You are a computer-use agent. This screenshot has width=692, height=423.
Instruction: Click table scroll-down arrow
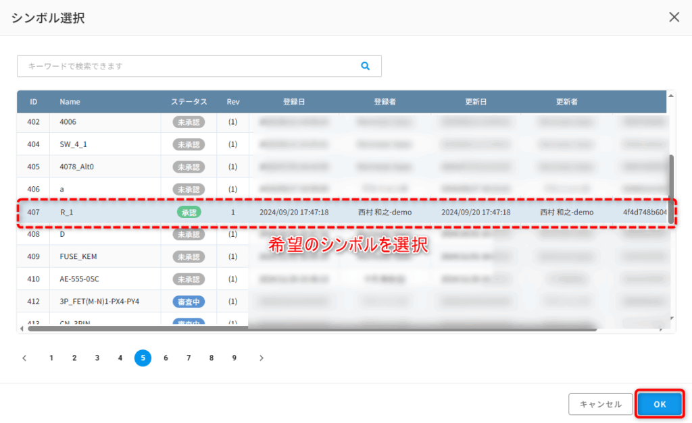click(671, 318)
